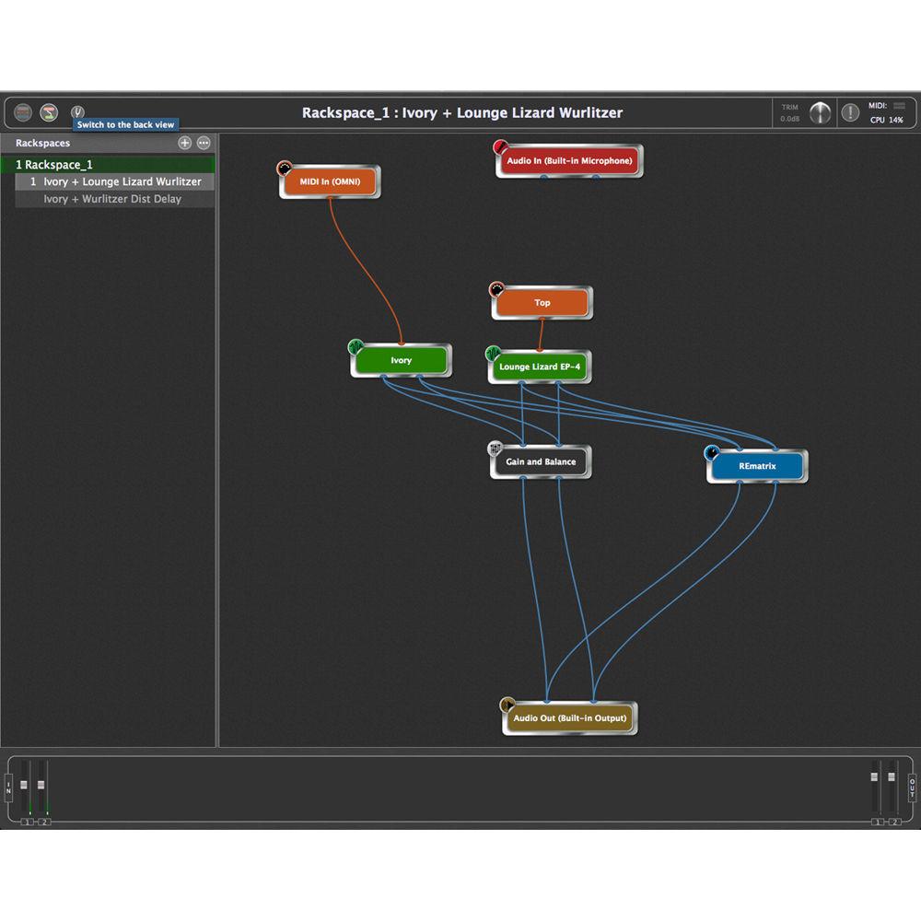Image resolution: width=921 pixels, height=921 pixels.
Task: Select the Ivory + Wurlitzer Dist Delay variation
Action: click(114, 198)
